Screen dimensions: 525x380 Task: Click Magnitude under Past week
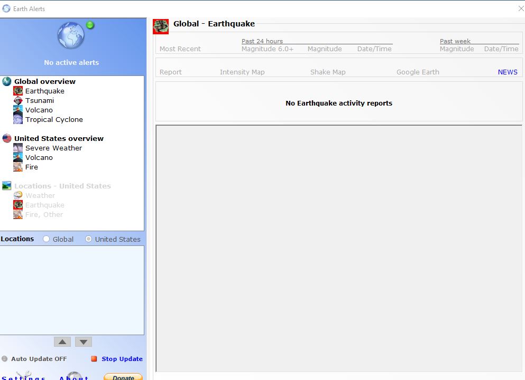[457, 49]
